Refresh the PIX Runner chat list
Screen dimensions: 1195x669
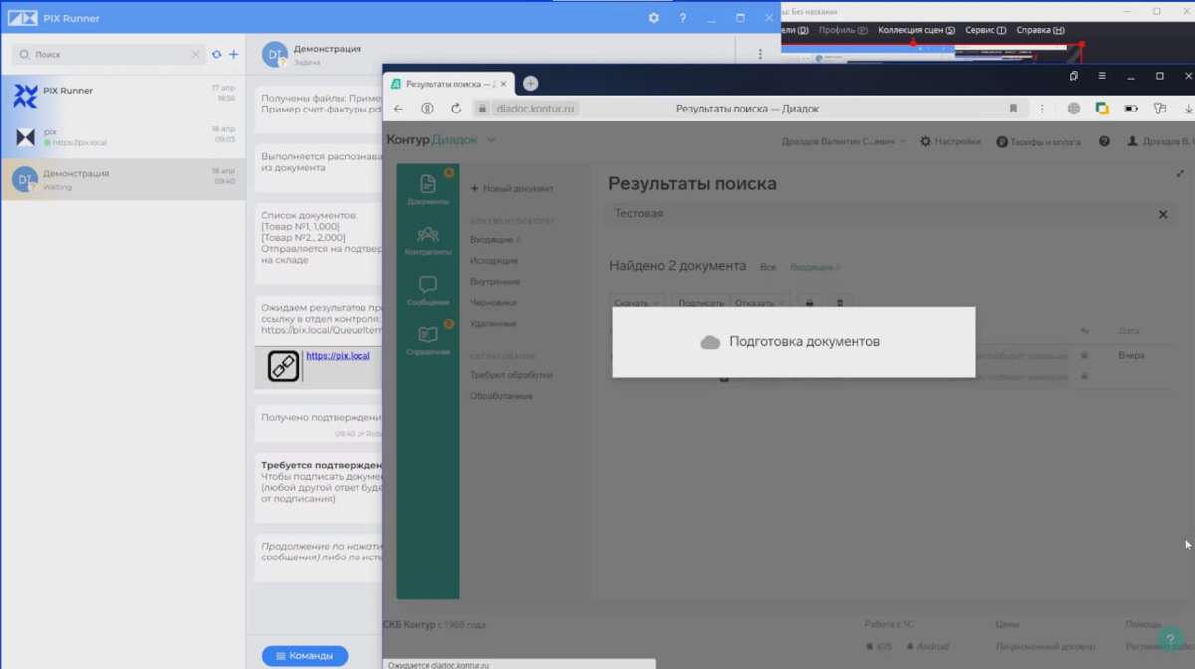(216, 54)
